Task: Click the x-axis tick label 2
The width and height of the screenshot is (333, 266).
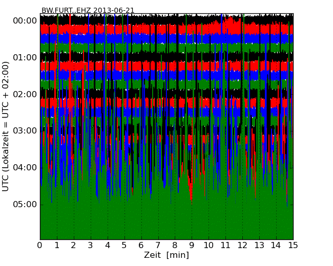Action: [74, 246]
